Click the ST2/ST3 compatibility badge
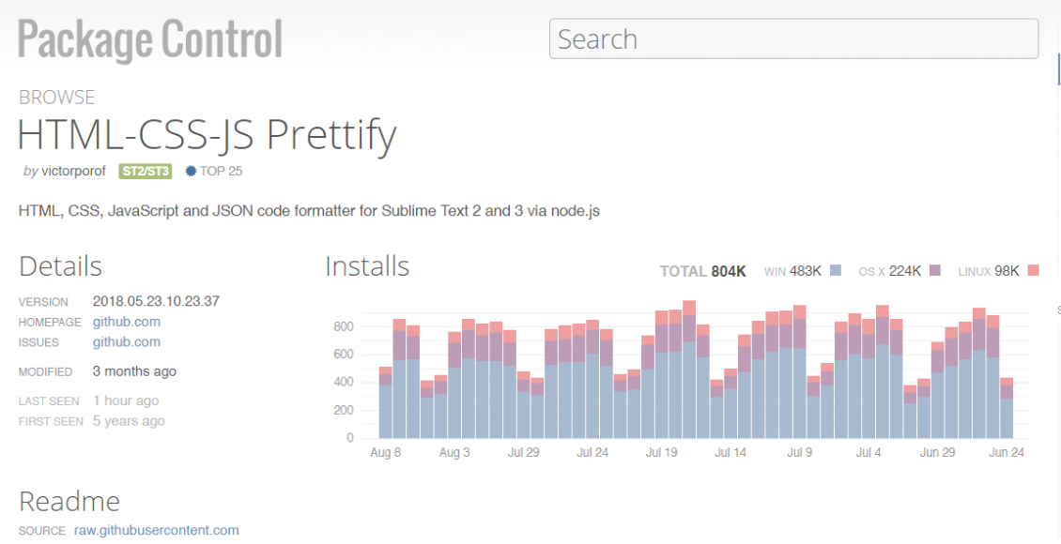Viewport: 1061px width, 544px height. (144, 171)
